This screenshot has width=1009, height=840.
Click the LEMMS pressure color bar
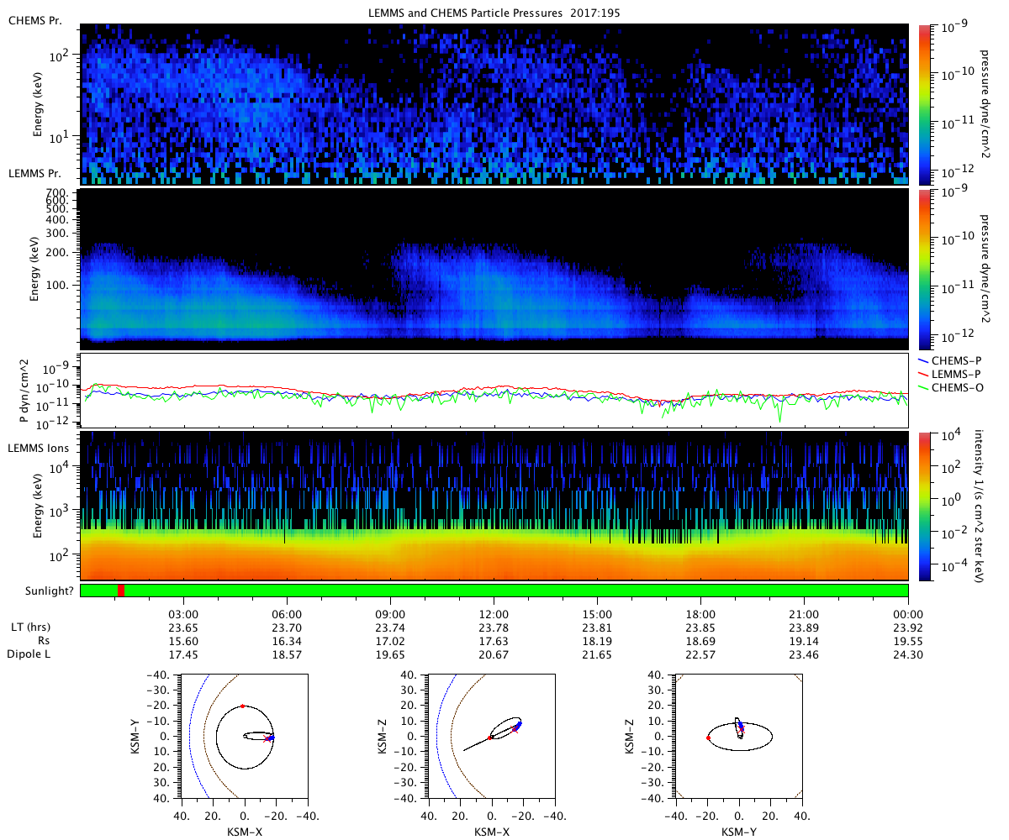[927, 270]
